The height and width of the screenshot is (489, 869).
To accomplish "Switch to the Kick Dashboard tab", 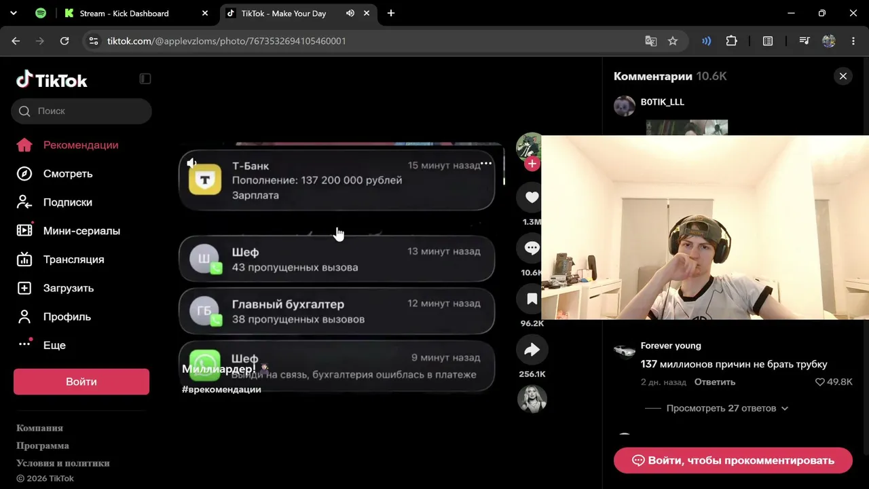I will [x=124, y=13].
